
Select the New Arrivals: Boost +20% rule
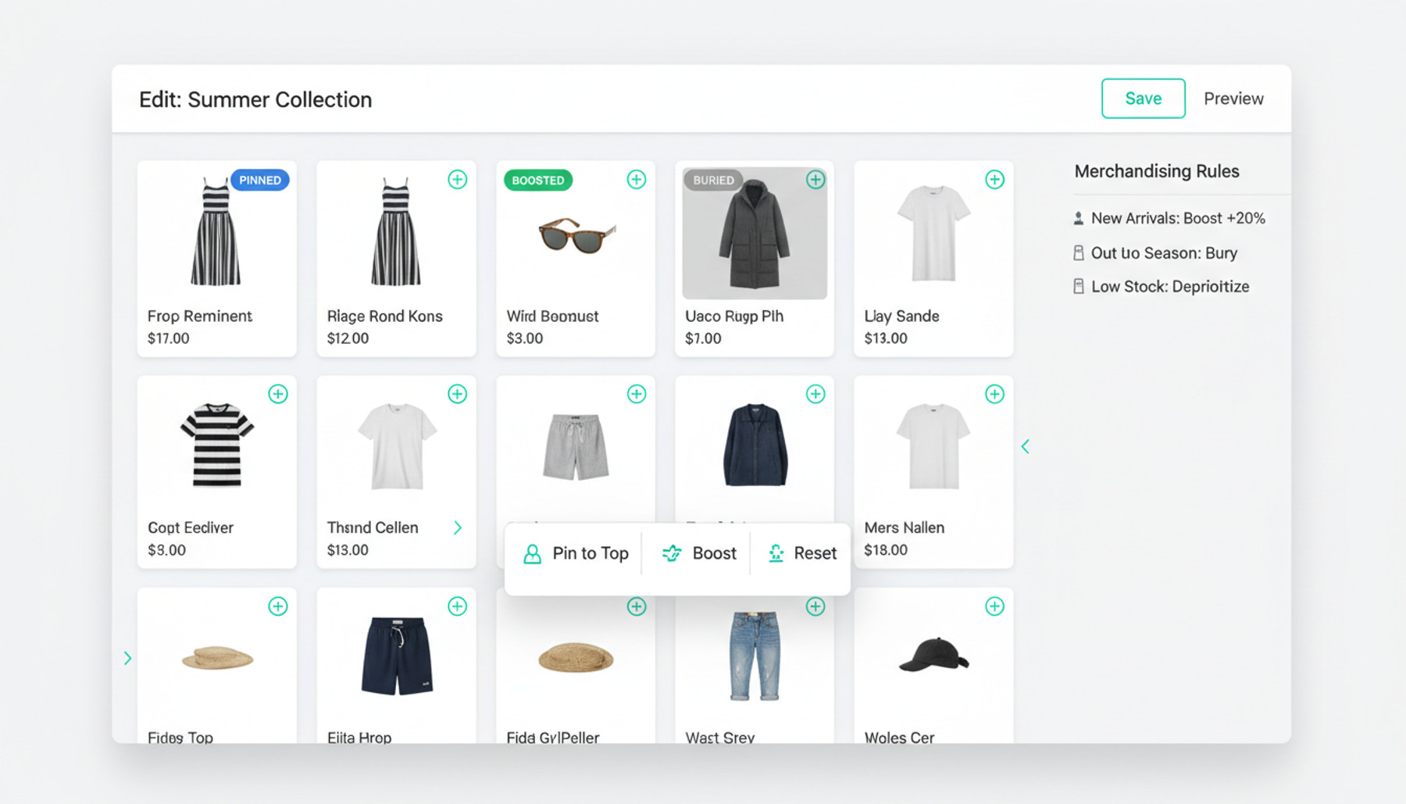1169,219
